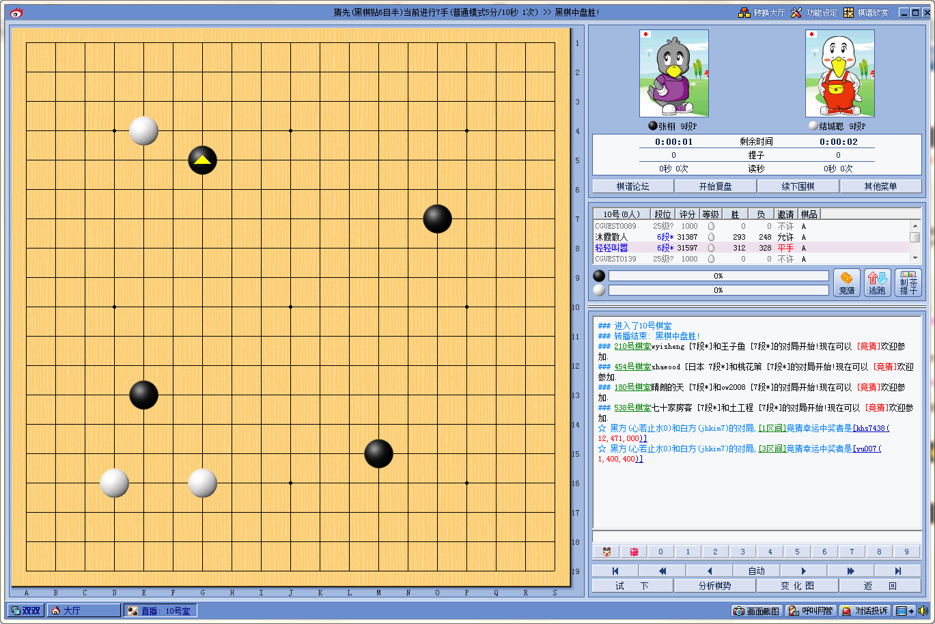The image size is (935, 624).
Task: Click the 对话投诉 red siren button
Action: click(865, 611)
